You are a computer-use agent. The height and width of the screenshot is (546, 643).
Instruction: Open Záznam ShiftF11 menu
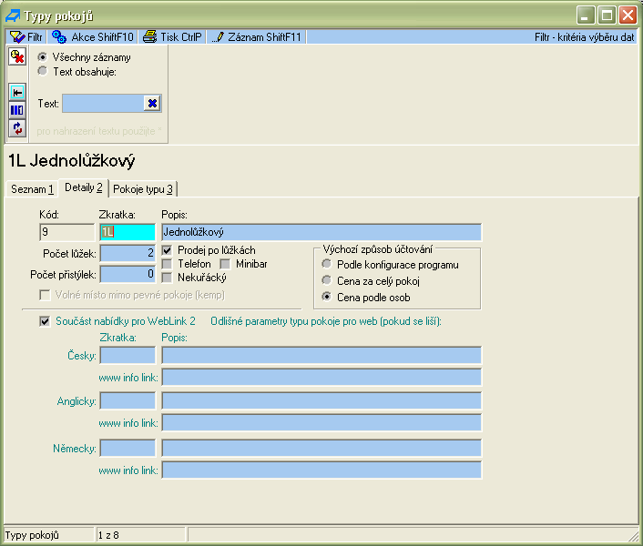click(257, 37)
